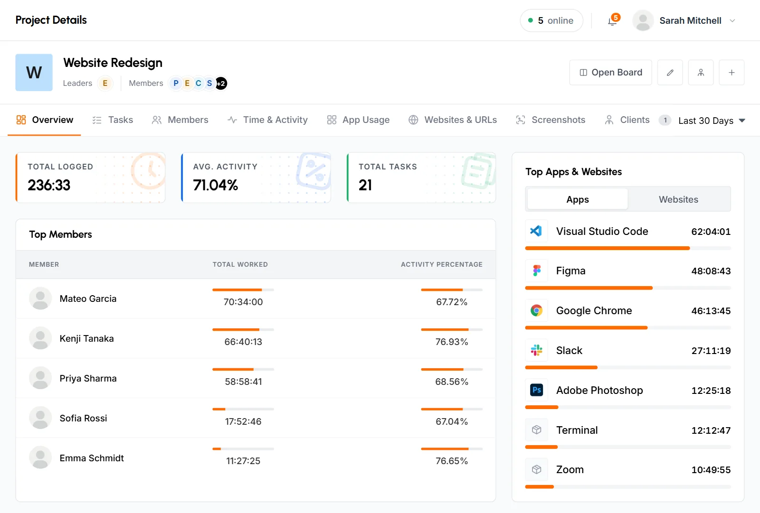This screenshot has height=513, width=760.
Task: Click the Avg. Activity 71.04% card
Action: (256, 177)
